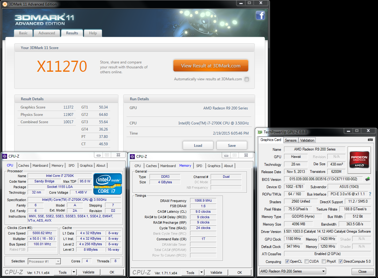Switch to the Advanced tab in 3DMark
Viewport: 378px width, 278px height.
tap(47, 33)
